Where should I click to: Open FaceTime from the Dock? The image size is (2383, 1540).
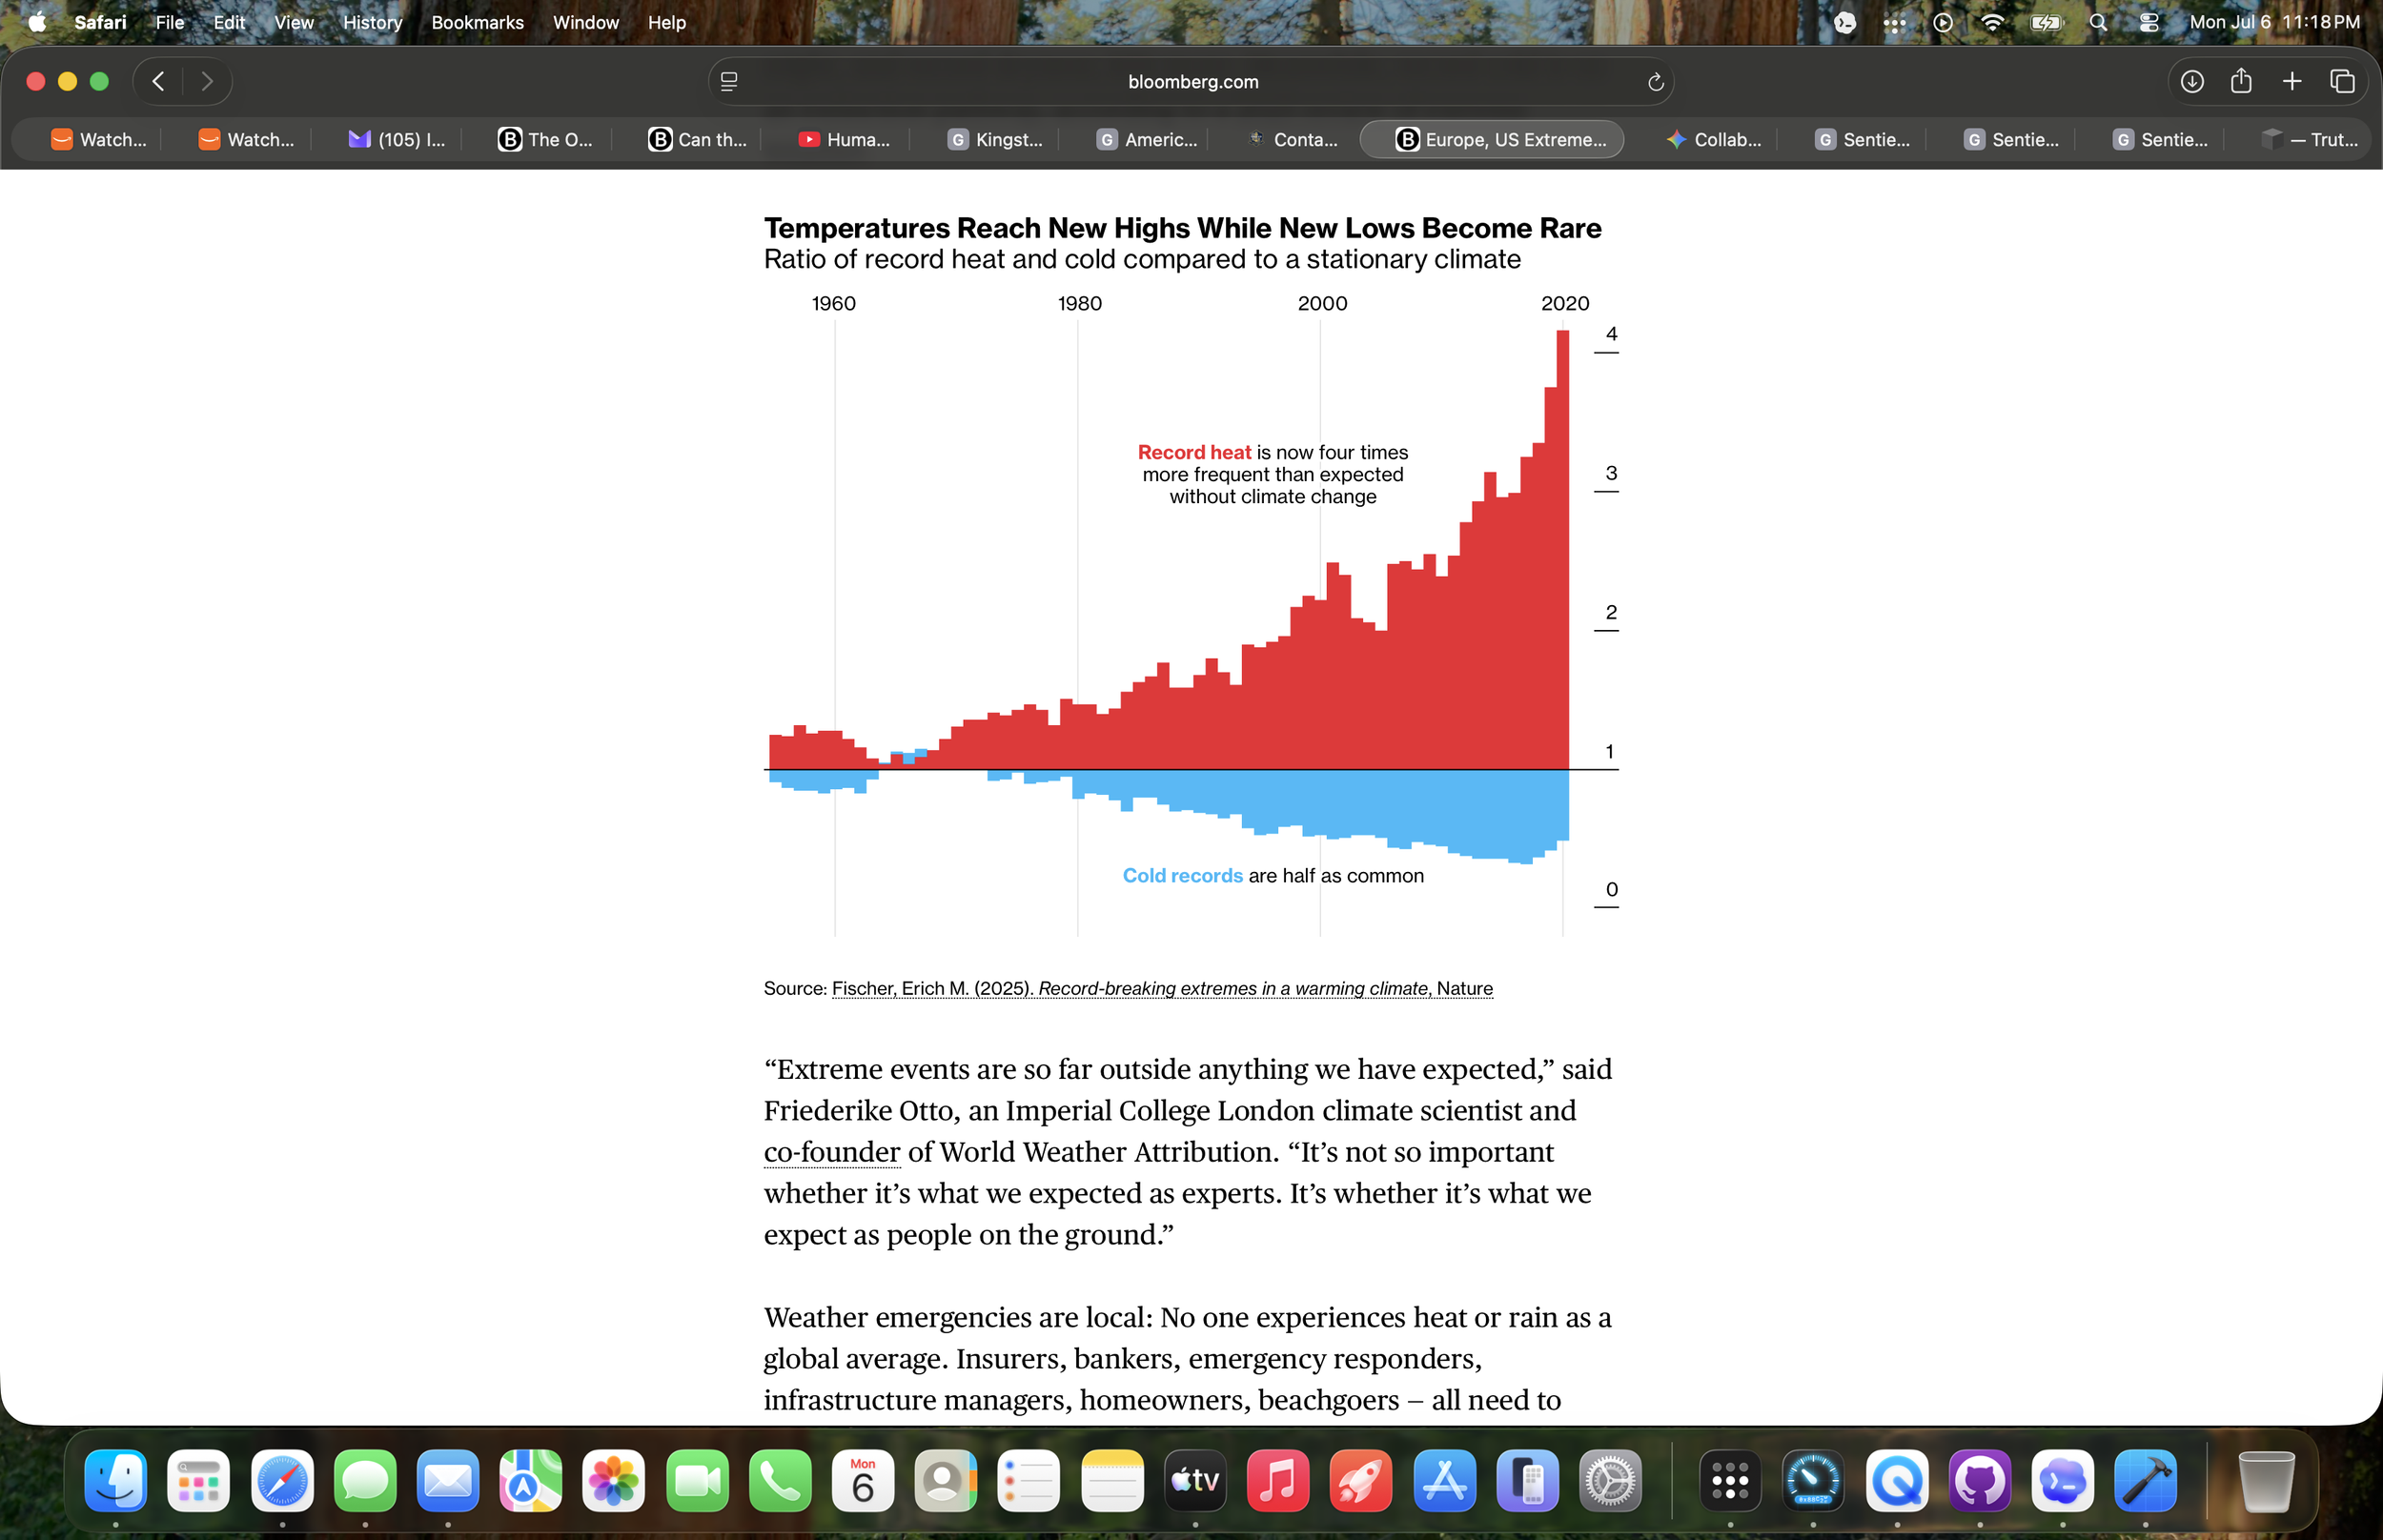click(697, 1480)
